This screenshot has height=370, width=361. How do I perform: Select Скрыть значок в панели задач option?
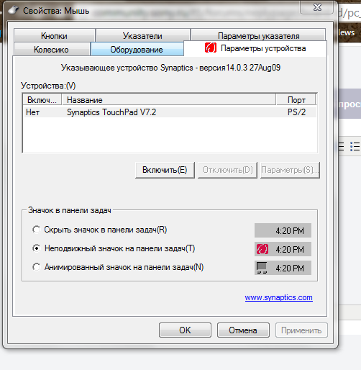pyautogui.click(x=100, y=230)
